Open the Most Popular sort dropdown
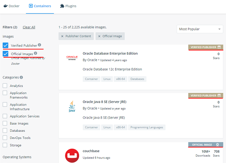226x163 pixels. [x=200, y=29]
